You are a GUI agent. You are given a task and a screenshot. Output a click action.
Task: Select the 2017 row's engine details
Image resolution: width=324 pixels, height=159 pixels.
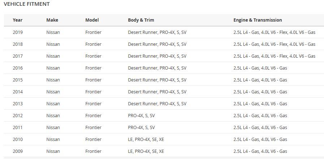click(x=274, y=56)
